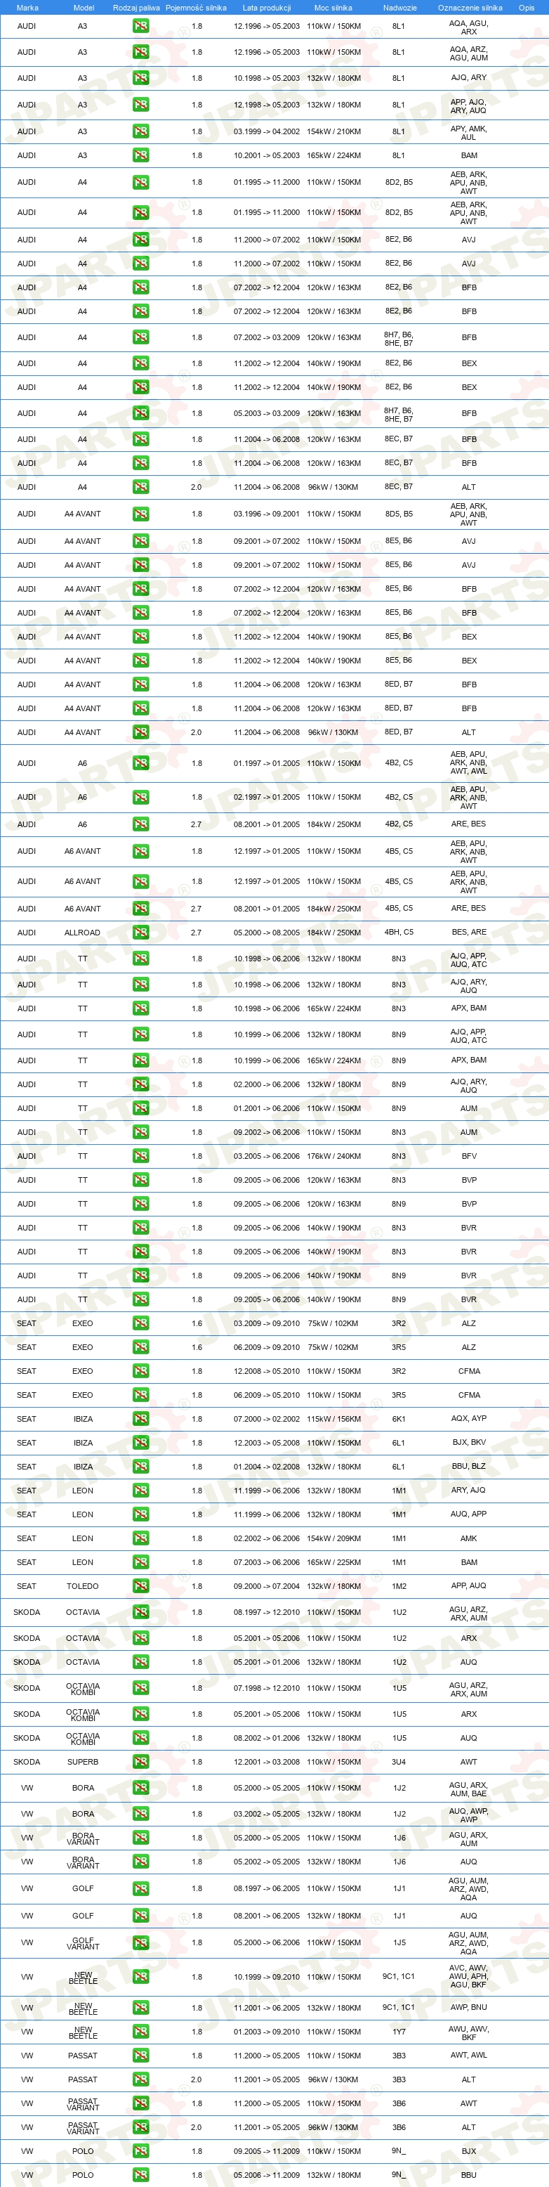549x2187 pixels.
Task: Click the fuel icon in the Seat Leon BAM row
Action: tap(141, 1562)
